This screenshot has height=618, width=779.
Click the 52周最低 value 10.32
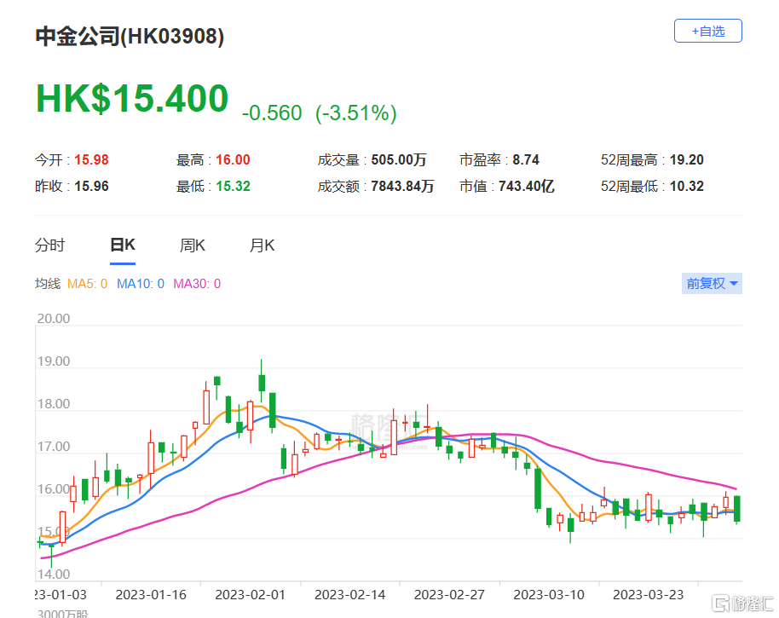[x=687, y=187]
